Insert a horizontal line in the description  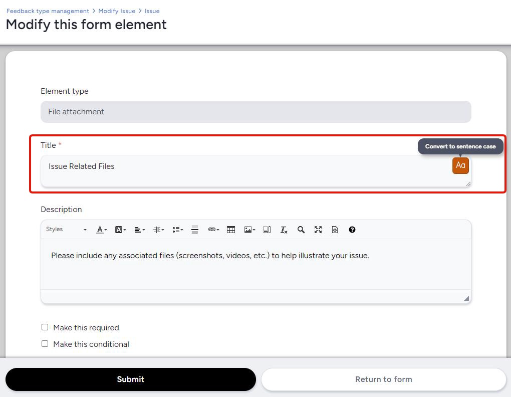tap(195, 230)
